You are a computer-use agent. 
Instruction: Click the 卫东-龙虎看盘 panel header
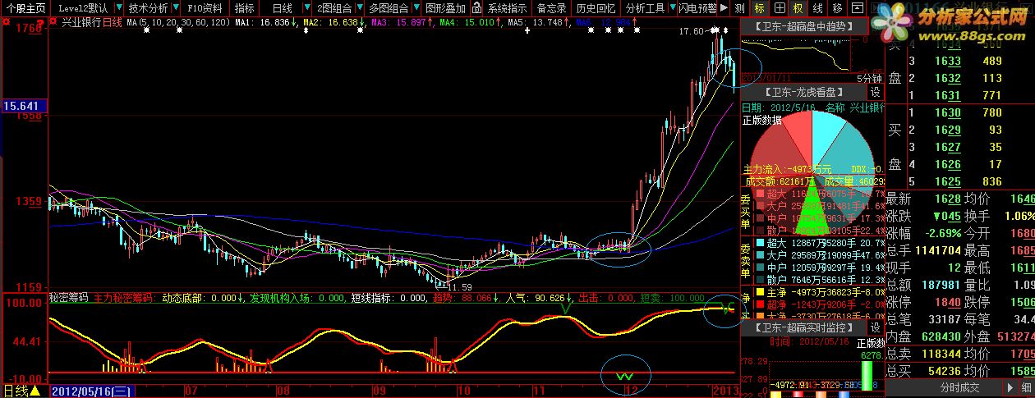tap(804, 92)
